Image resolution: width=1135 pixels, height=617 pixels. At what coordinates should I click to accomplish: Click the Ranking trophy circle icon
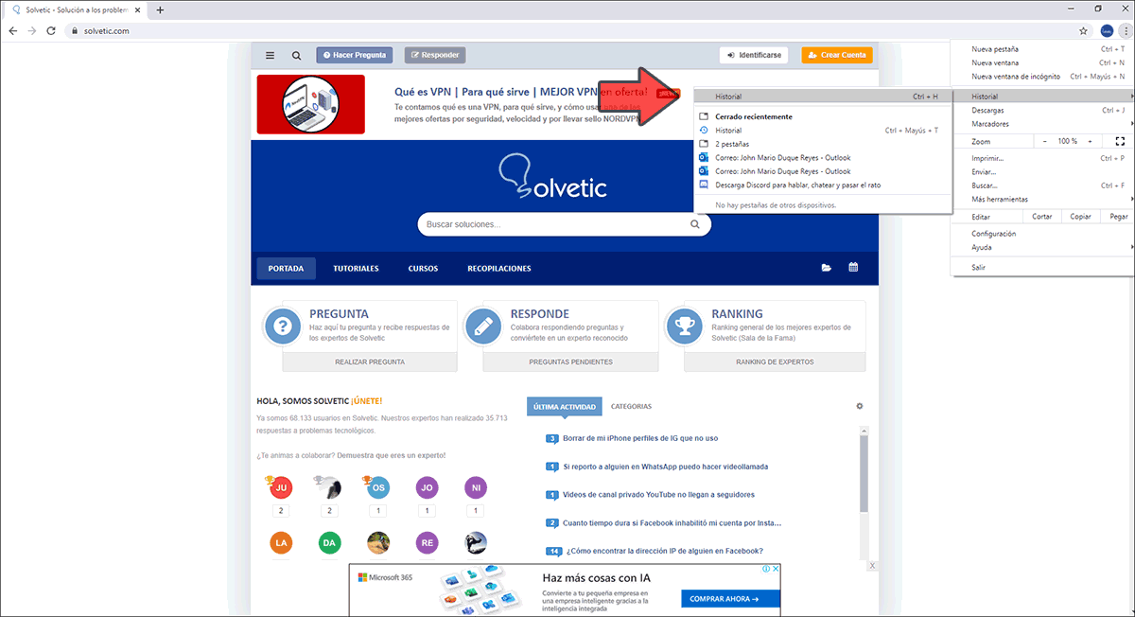point(684,326)
